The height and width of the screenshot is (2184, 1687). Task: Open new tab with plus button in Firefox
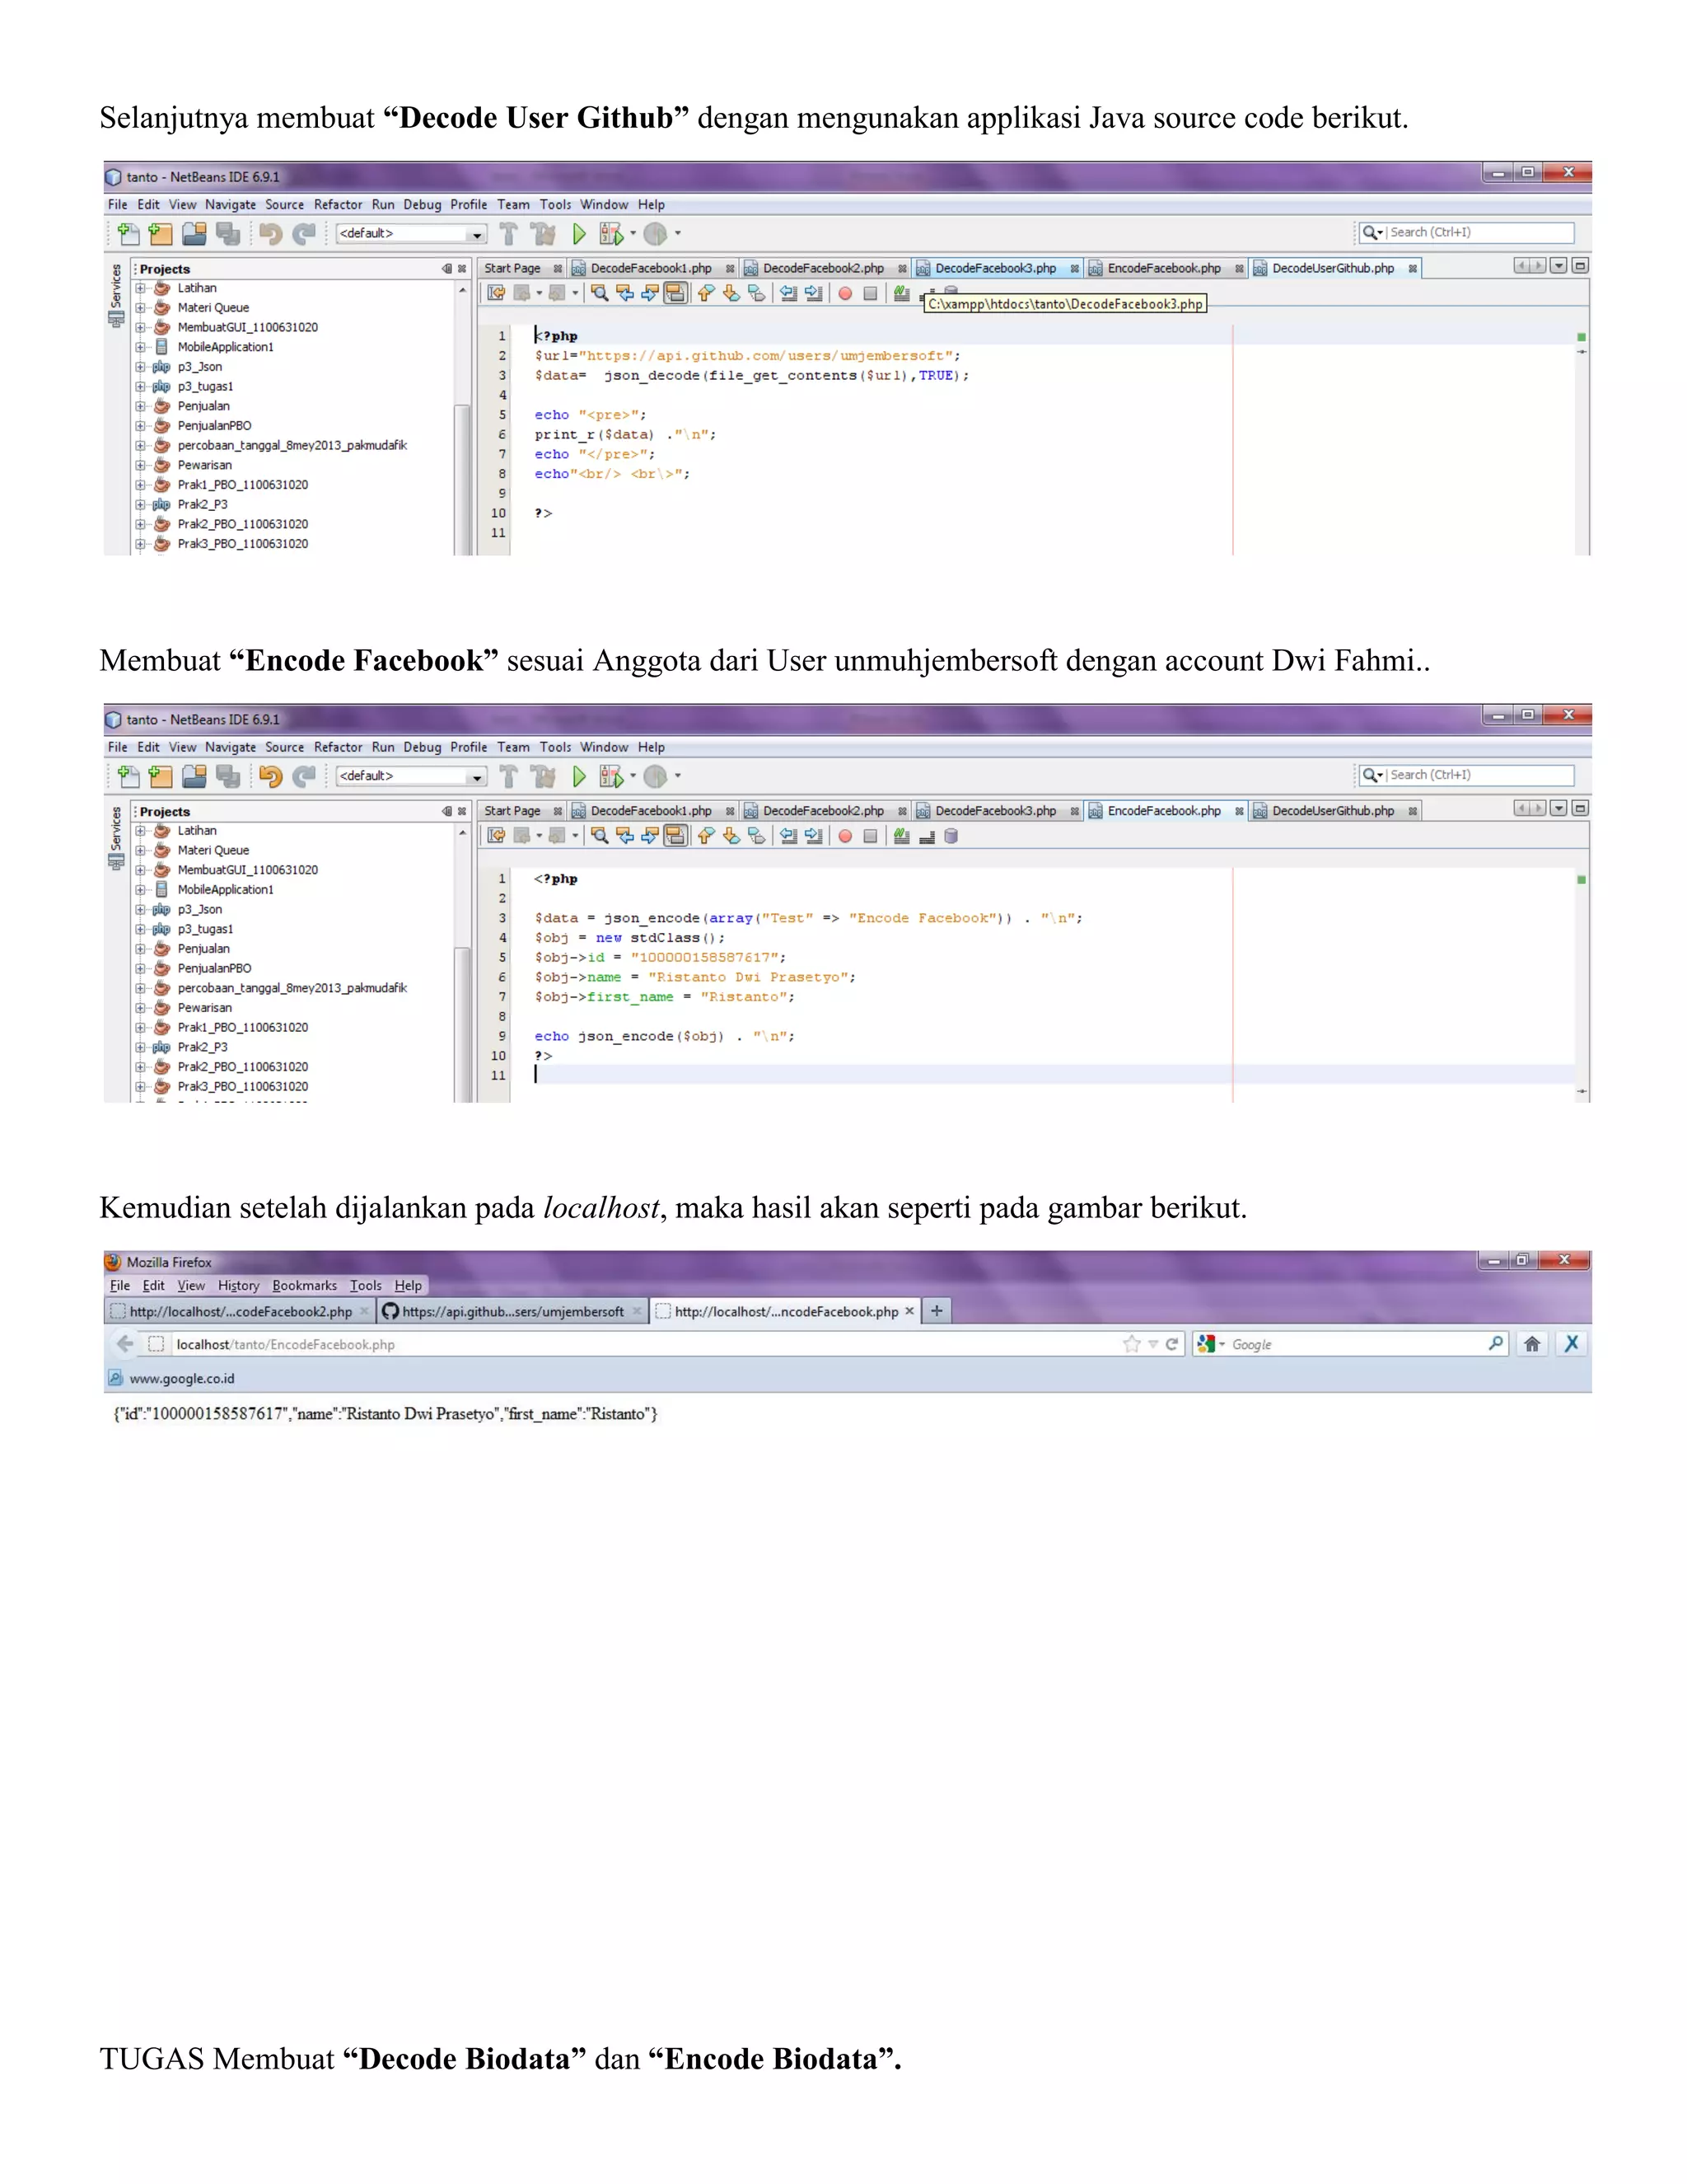click(937, 1311)
